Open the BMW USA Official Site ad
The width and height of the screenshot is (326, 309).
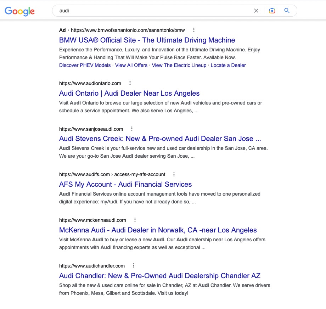(147, 40)
